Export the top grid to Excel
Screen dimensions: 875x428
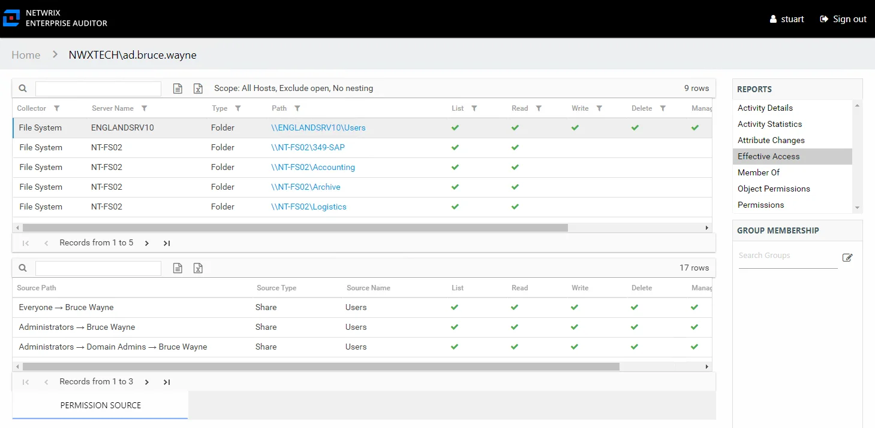198,89
